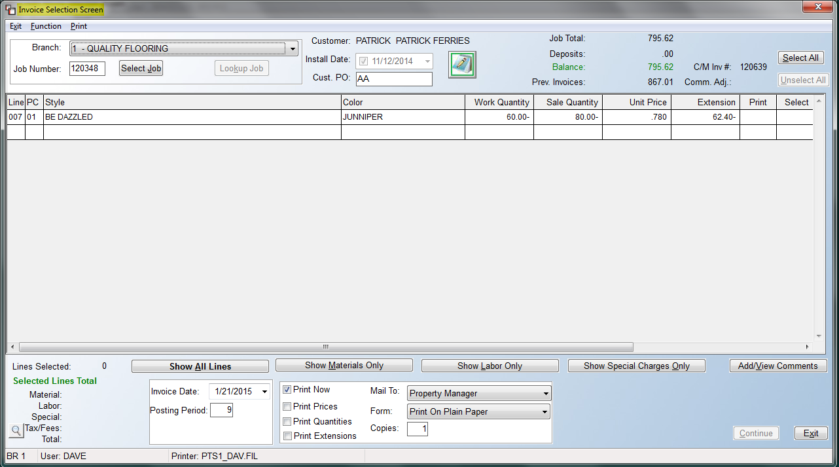
Task: Click Select Job for job 120348
Action: coord(140,68)
